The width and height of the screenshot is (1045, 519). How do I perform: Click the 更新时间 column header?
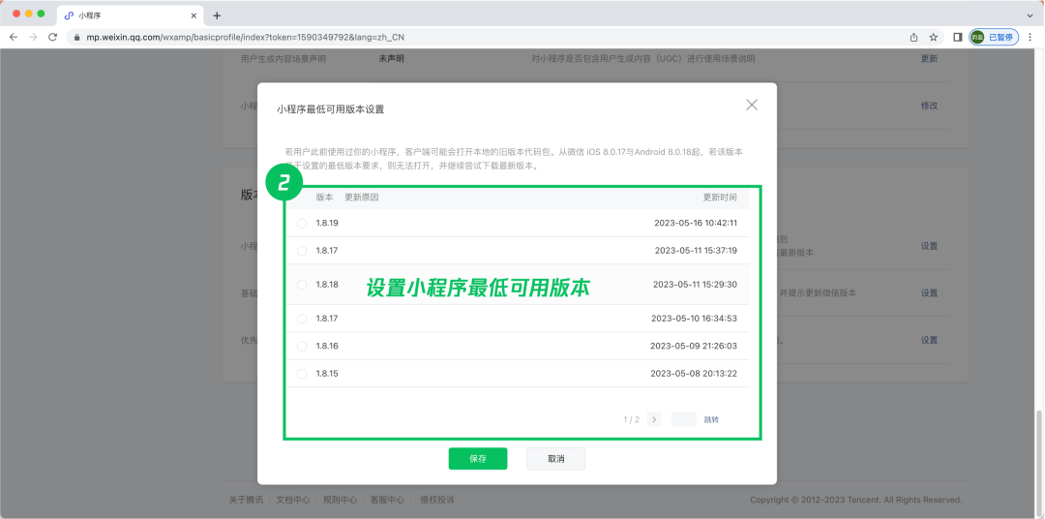[720, 198]
